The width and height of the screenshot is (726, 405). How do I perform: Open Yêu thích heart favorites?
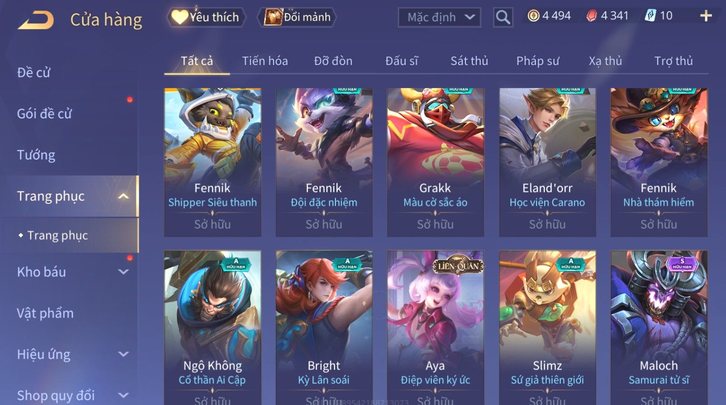[206, 17]
